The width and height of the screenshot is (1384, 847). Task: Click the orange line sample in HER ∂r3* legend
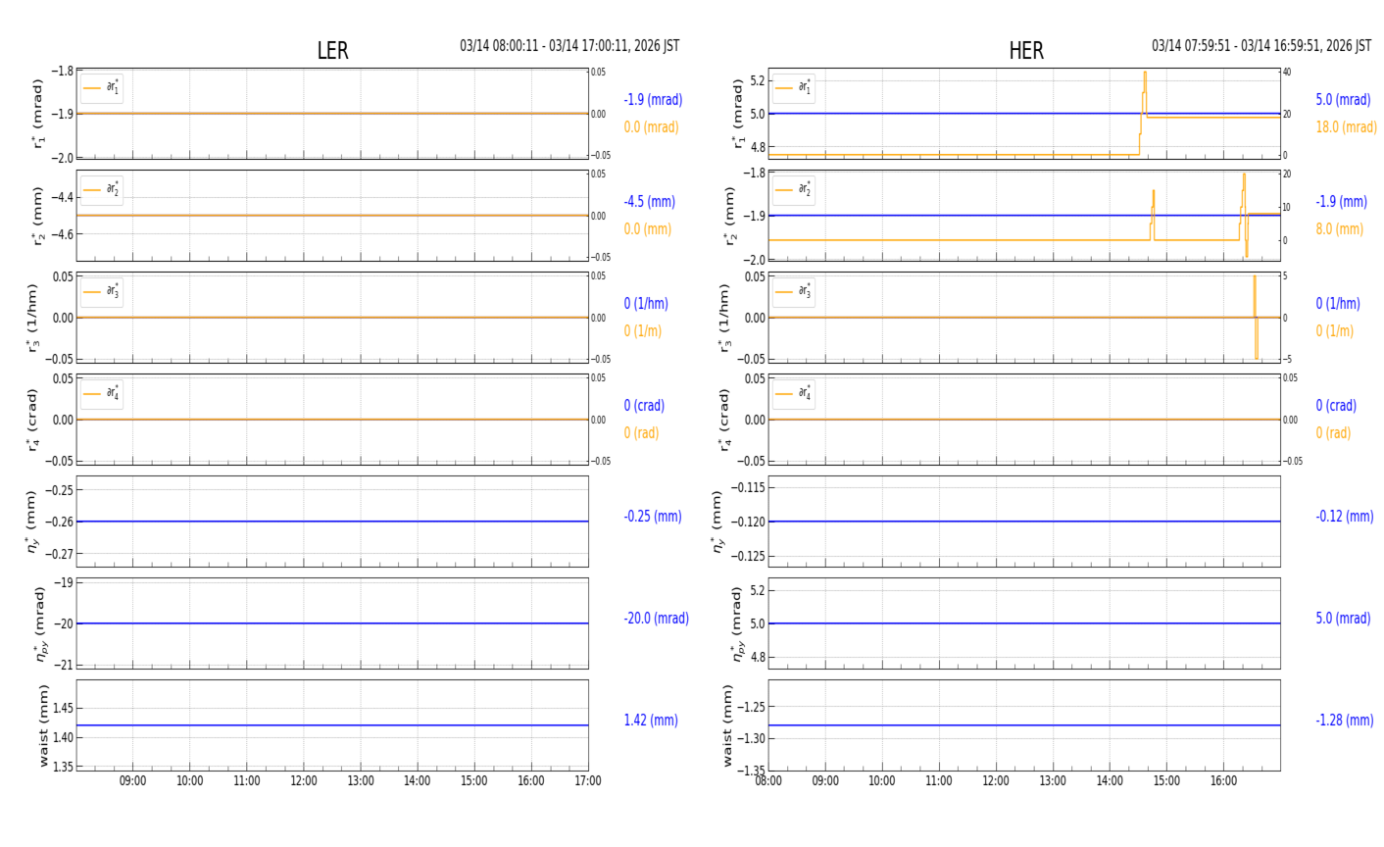click(x=783, y=292)
